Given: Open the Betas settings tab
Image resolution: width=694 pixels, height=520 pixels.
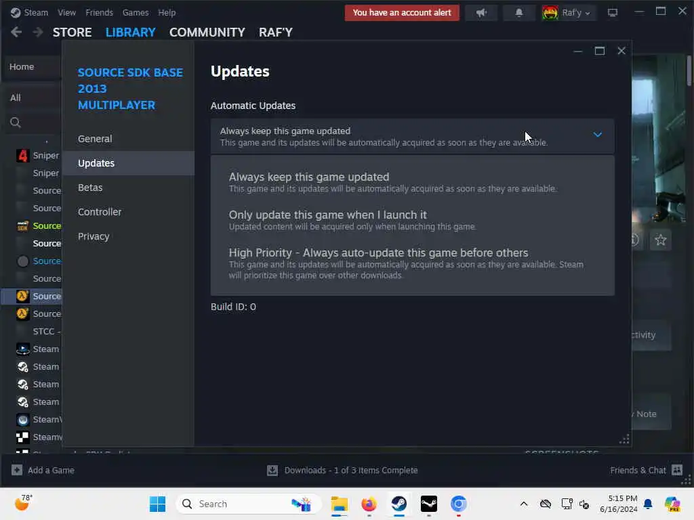Looking at the screenshot, I should pos(128,188).
